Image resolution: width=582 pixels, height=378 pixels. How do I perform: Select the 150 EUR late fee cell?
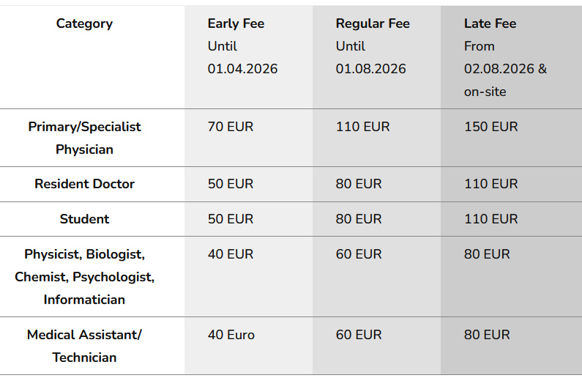[x=490, y=127]
